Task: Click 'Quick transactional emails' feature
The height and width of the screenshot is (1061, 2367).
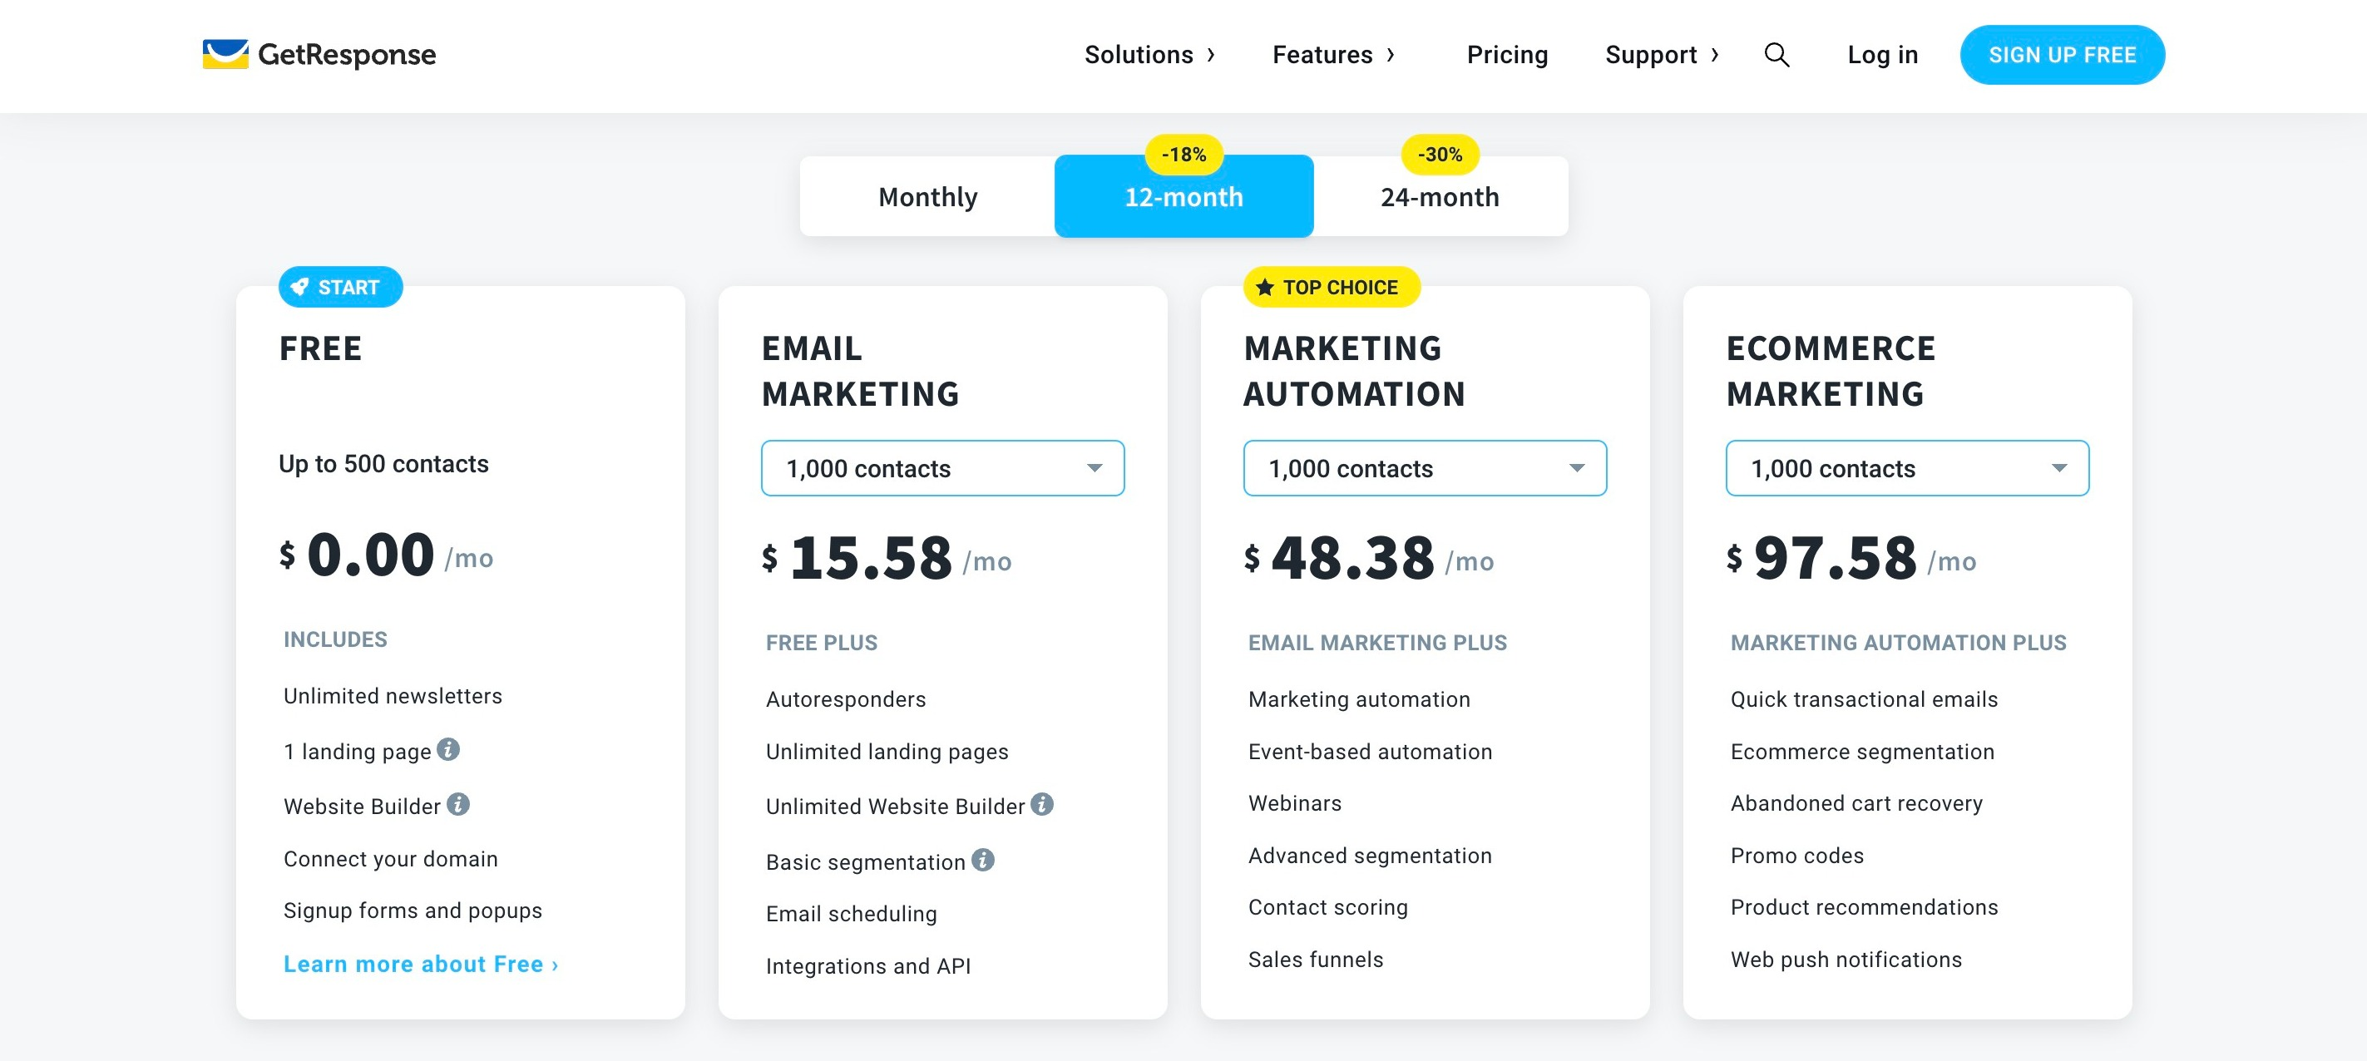Action: (1865, 699)
